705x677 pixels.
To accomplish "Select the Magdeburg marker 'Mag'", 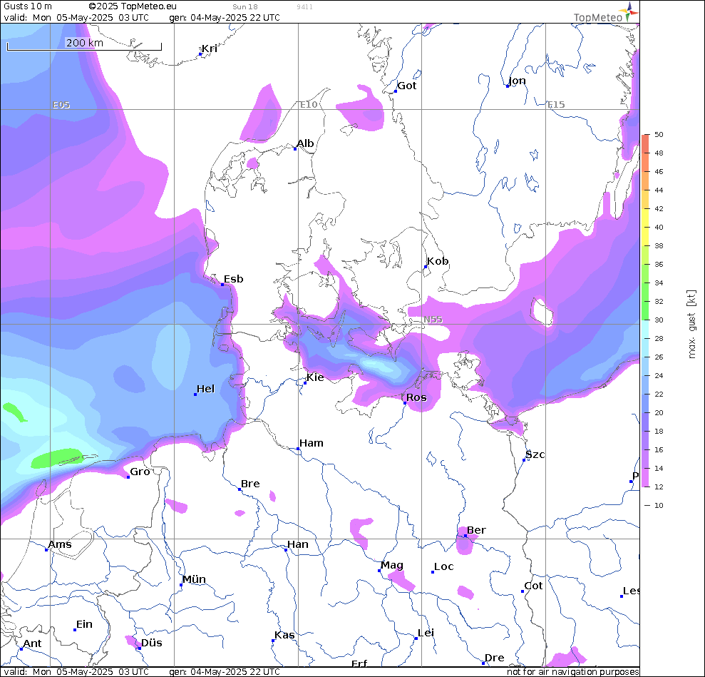I will 379,571.
